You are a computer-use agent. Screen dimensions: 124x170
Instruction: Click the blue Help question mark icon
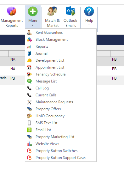coord(89,11)
